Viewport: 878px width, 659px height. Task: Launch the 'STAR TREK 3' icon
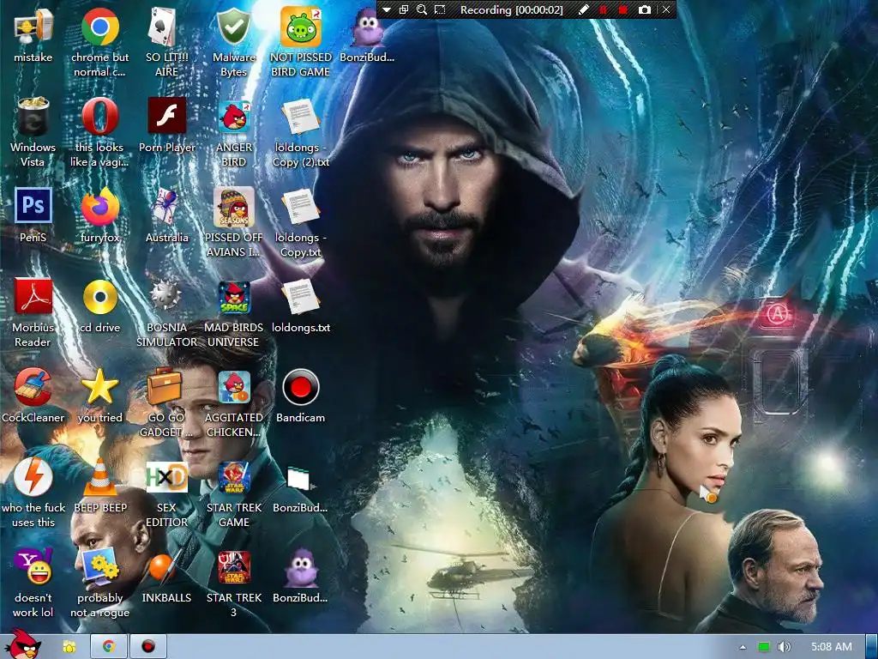click(x=233, y=567)
